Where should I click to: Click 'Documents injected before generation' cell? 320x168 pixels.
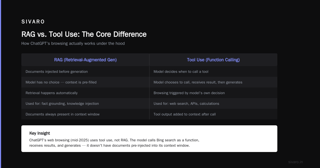85,71
